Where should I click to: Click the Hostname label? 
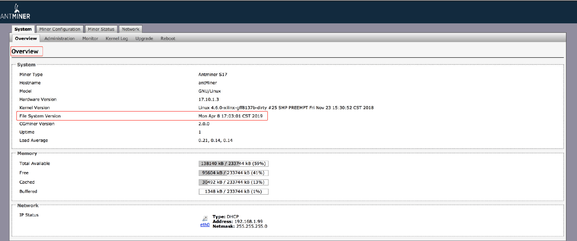point(30,83)
